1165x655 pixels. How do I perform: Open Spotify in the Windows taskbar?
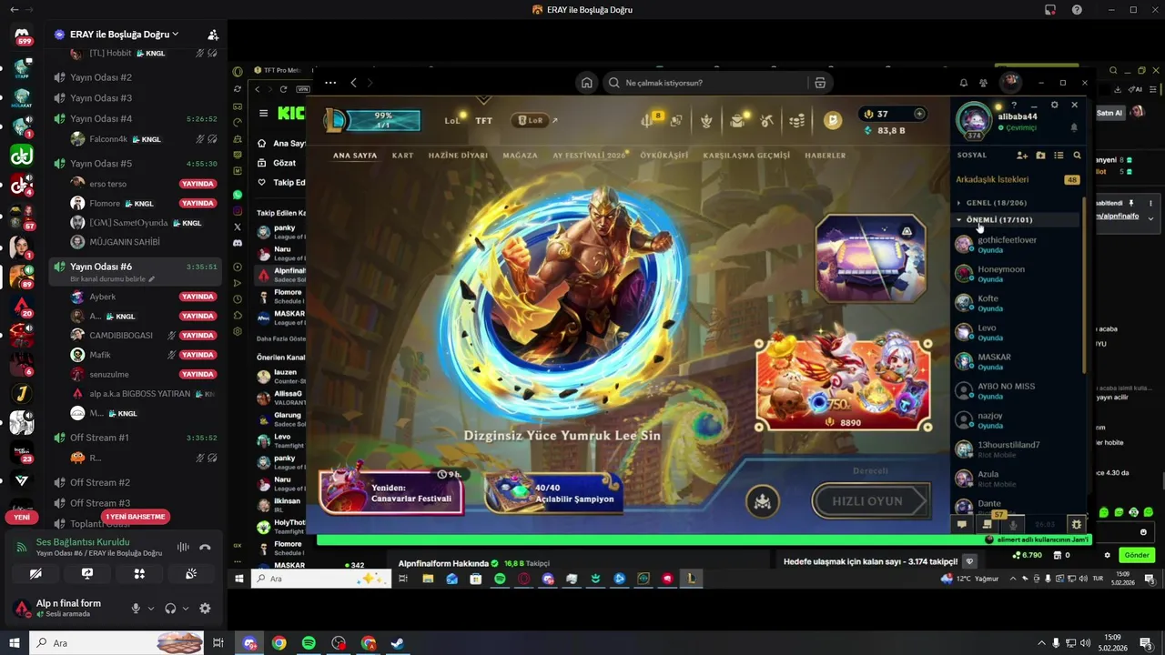tap(309, 643)
